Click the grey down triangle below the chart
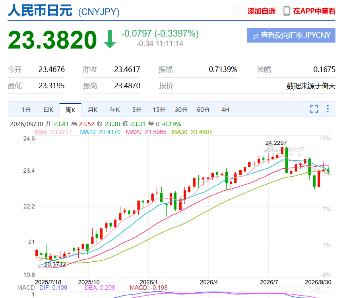 328,288
